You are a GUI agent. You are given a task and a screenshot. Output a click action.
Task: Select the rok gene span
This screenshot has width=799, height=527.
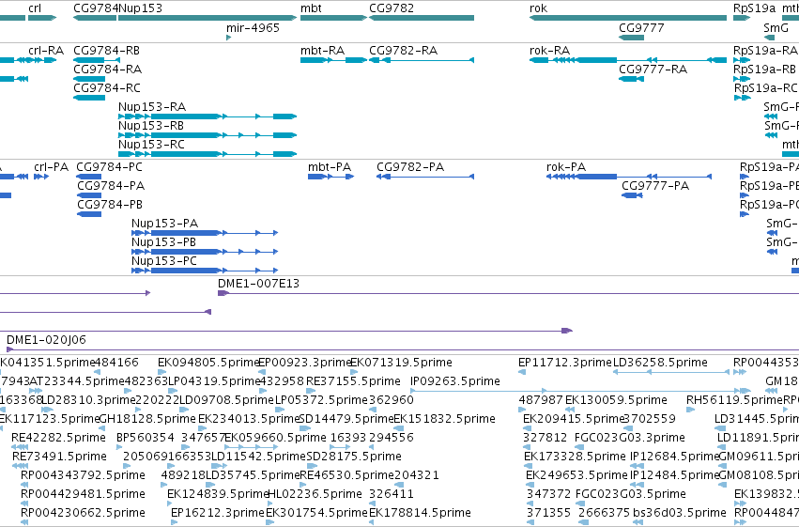coord(628,18)
